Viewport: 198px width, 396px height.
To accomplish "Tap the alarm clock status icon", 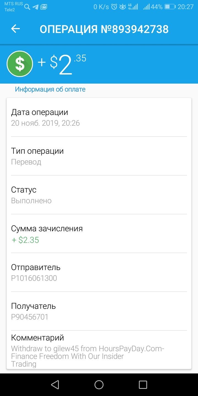I will tap(114, 7).
